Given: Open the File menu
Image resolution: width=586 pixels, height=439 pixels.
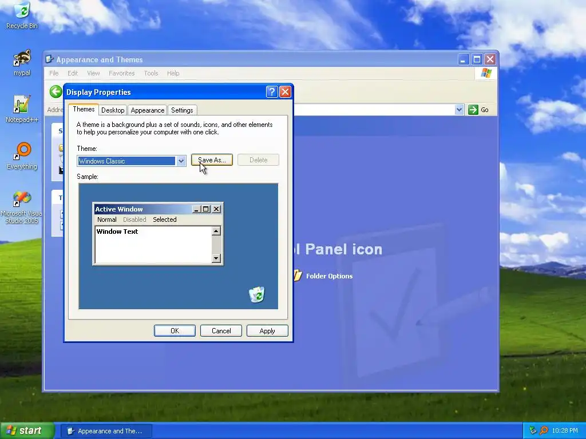Looking at the screenshot, I should click(x=54, y=73).
